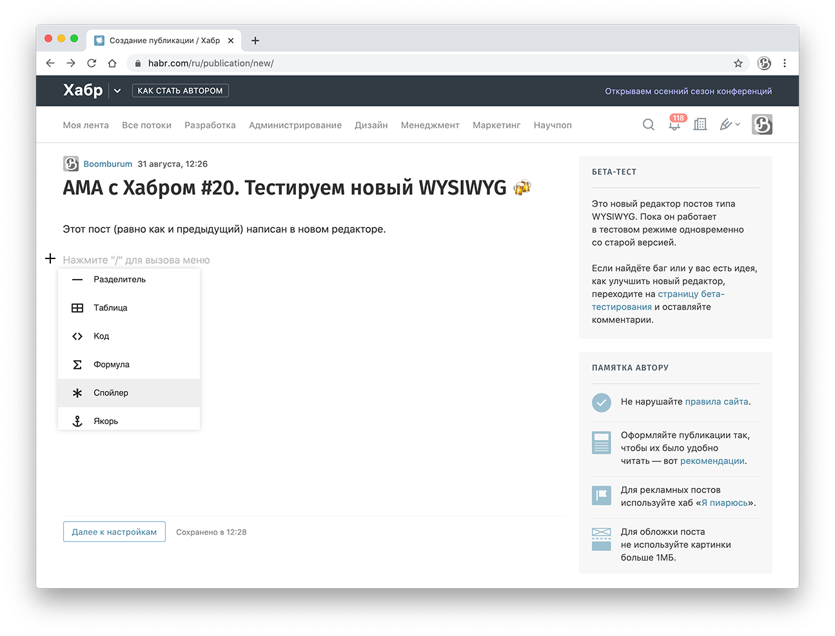The width and height of the screenshot is (835, 636).
Task: Open the 'Научпоп' section
Action: click(x=553, y=125)
